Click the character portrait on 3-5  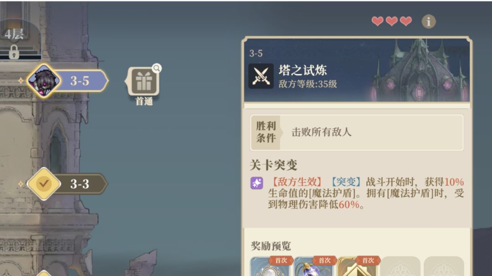click(43, 81)
